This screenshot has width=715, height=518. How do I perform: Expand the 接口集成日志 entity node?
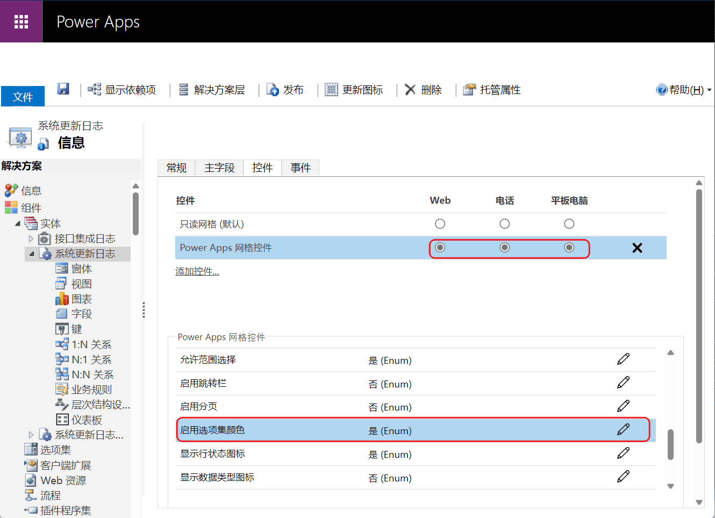click(31, 239)
